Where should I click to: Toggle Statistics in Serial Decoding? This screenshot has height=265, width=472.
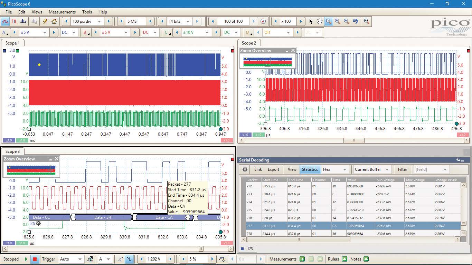coord(310,169)
